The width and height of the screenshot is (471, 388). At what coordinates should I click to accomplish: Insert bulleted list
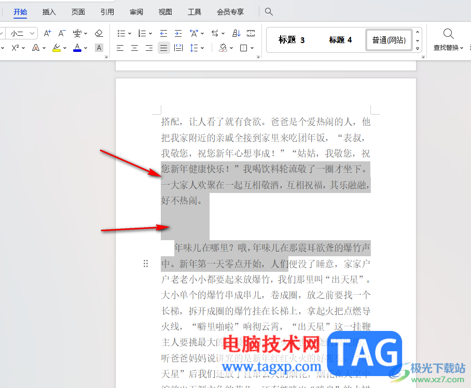pos(121,33)
